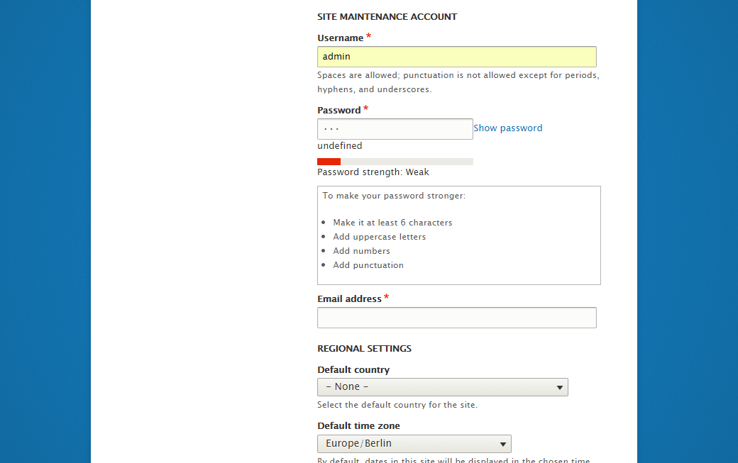This screenshot has height=463, width=738.
Task: Click the Site Maintenance Account heading
Action: click(387, 17)
